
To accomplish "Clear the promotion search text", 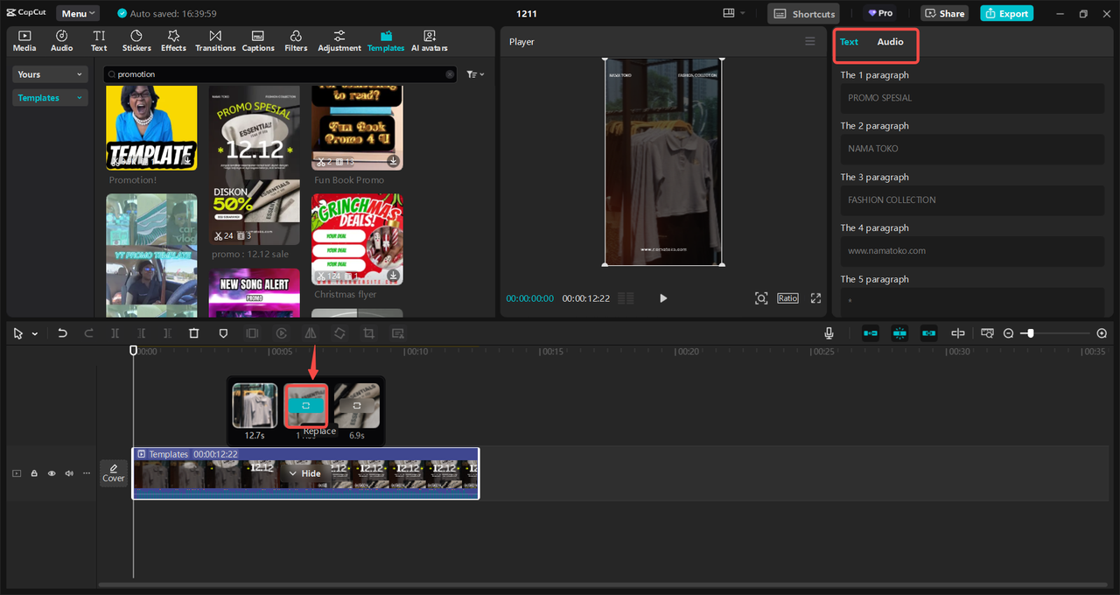I will tap(450, 74).
